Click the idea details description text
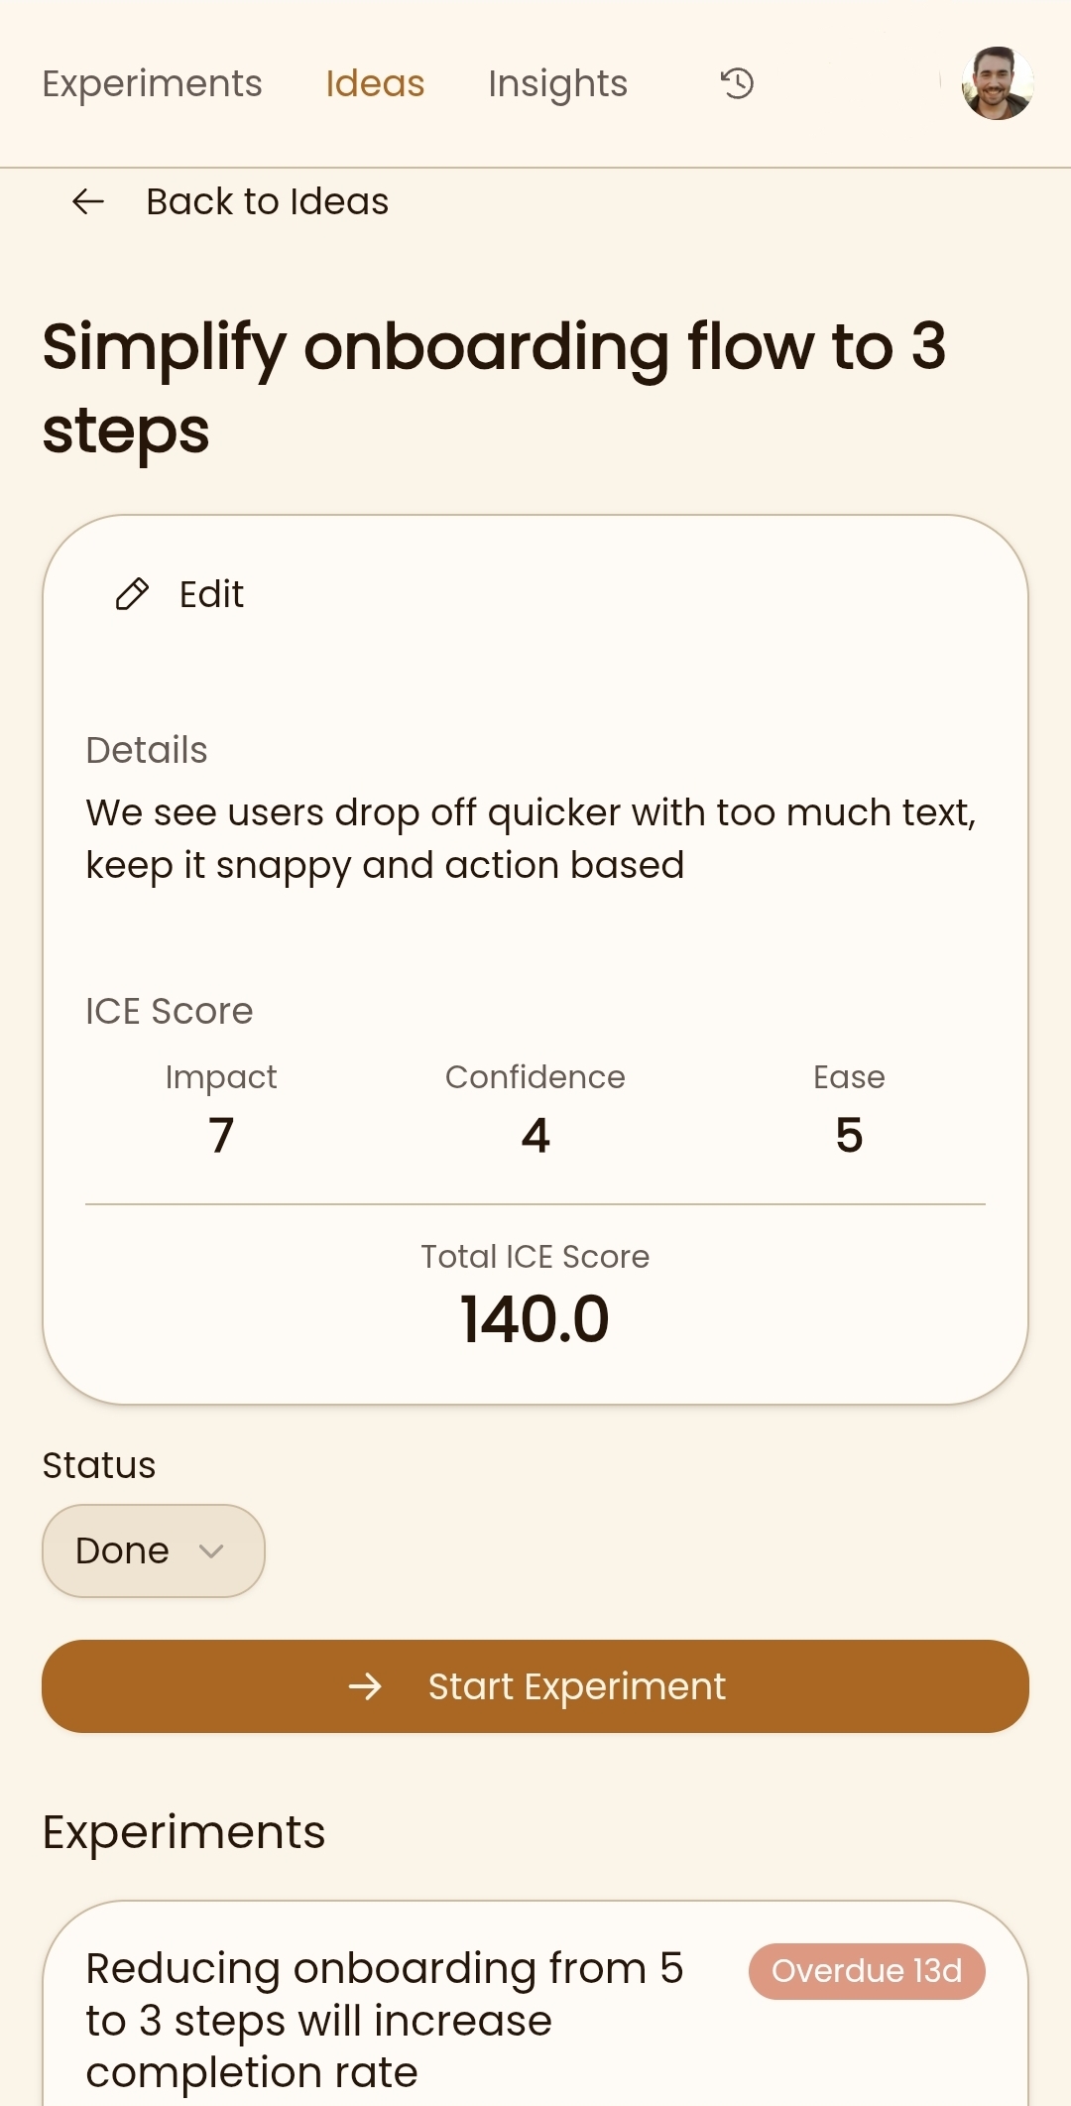This screenshot has height=2106, width=1071. pos(531,838)
